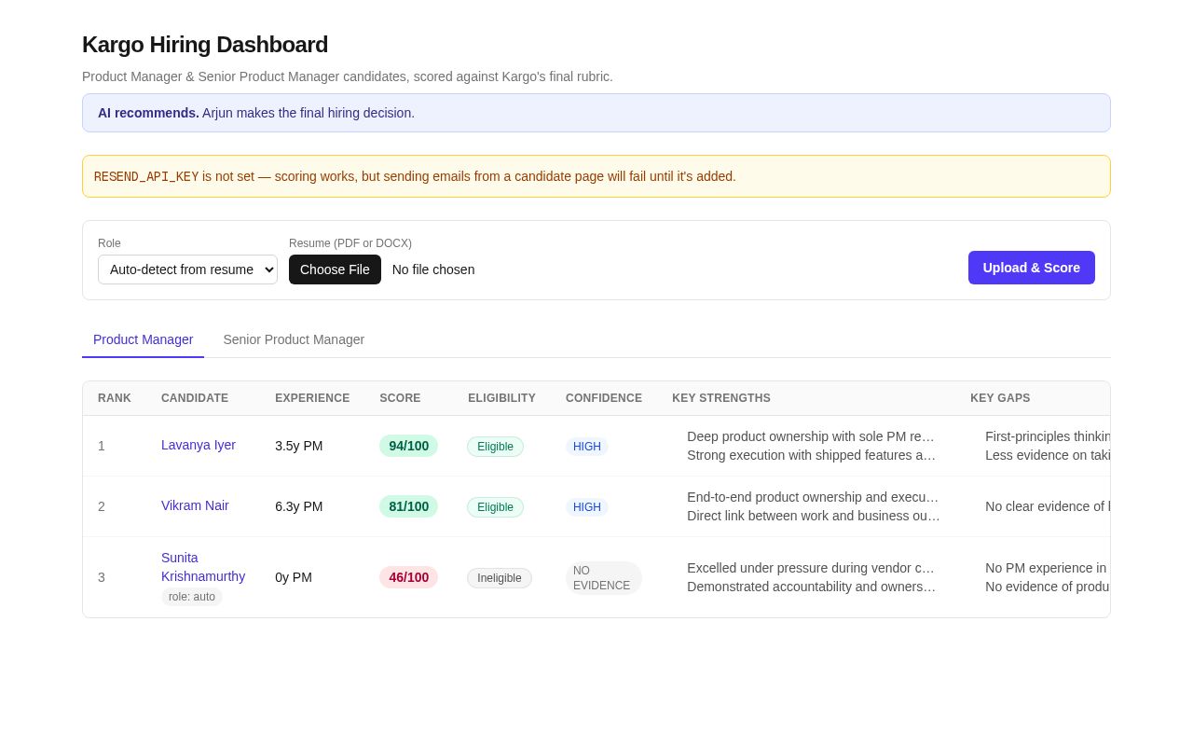Click the 46/100 score badge
Viewport: 1193px width, 746px height.
408,577
